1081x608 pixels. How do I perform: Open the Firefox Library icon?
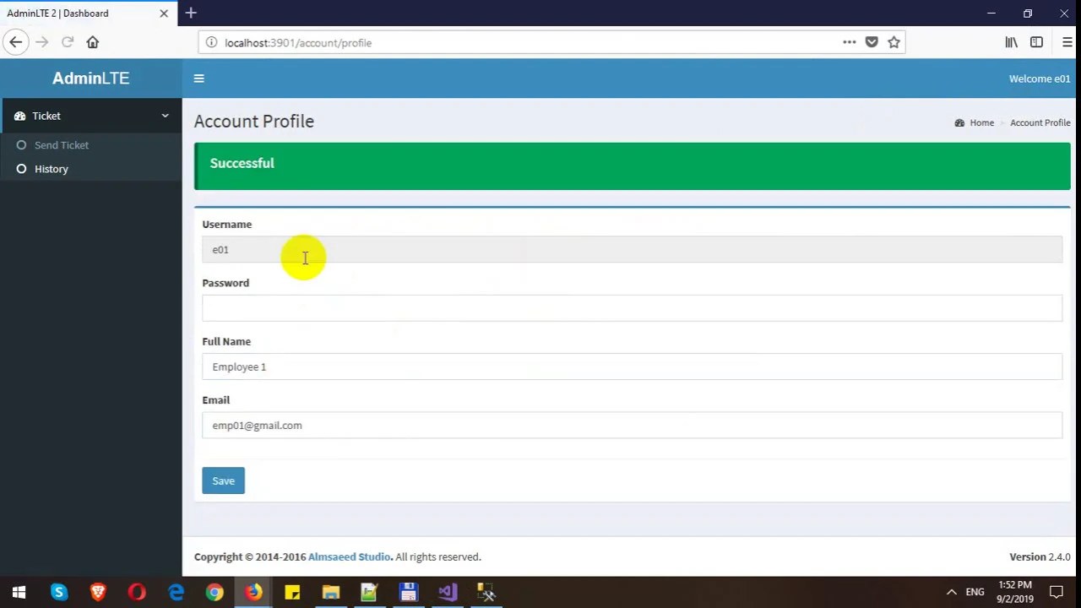click(1011, 42)
